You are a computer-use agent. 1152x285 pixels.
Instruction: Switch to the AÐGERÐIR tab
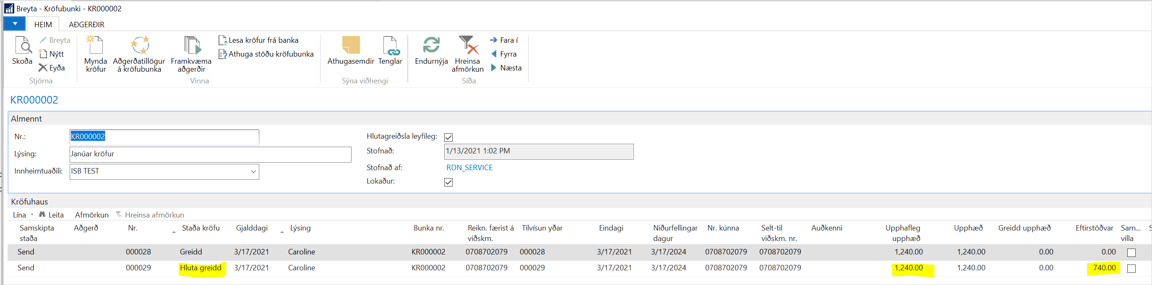pos(86,25)
